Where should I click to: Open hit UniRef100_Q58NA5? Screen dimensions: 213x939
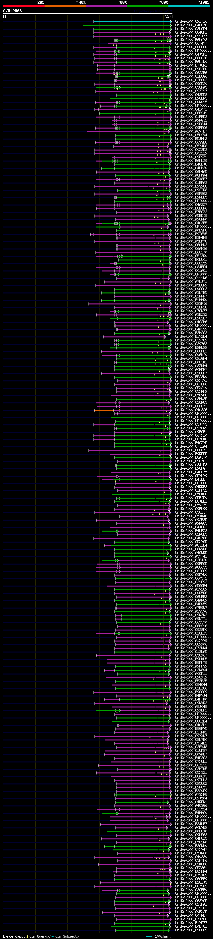coord(191,88)
